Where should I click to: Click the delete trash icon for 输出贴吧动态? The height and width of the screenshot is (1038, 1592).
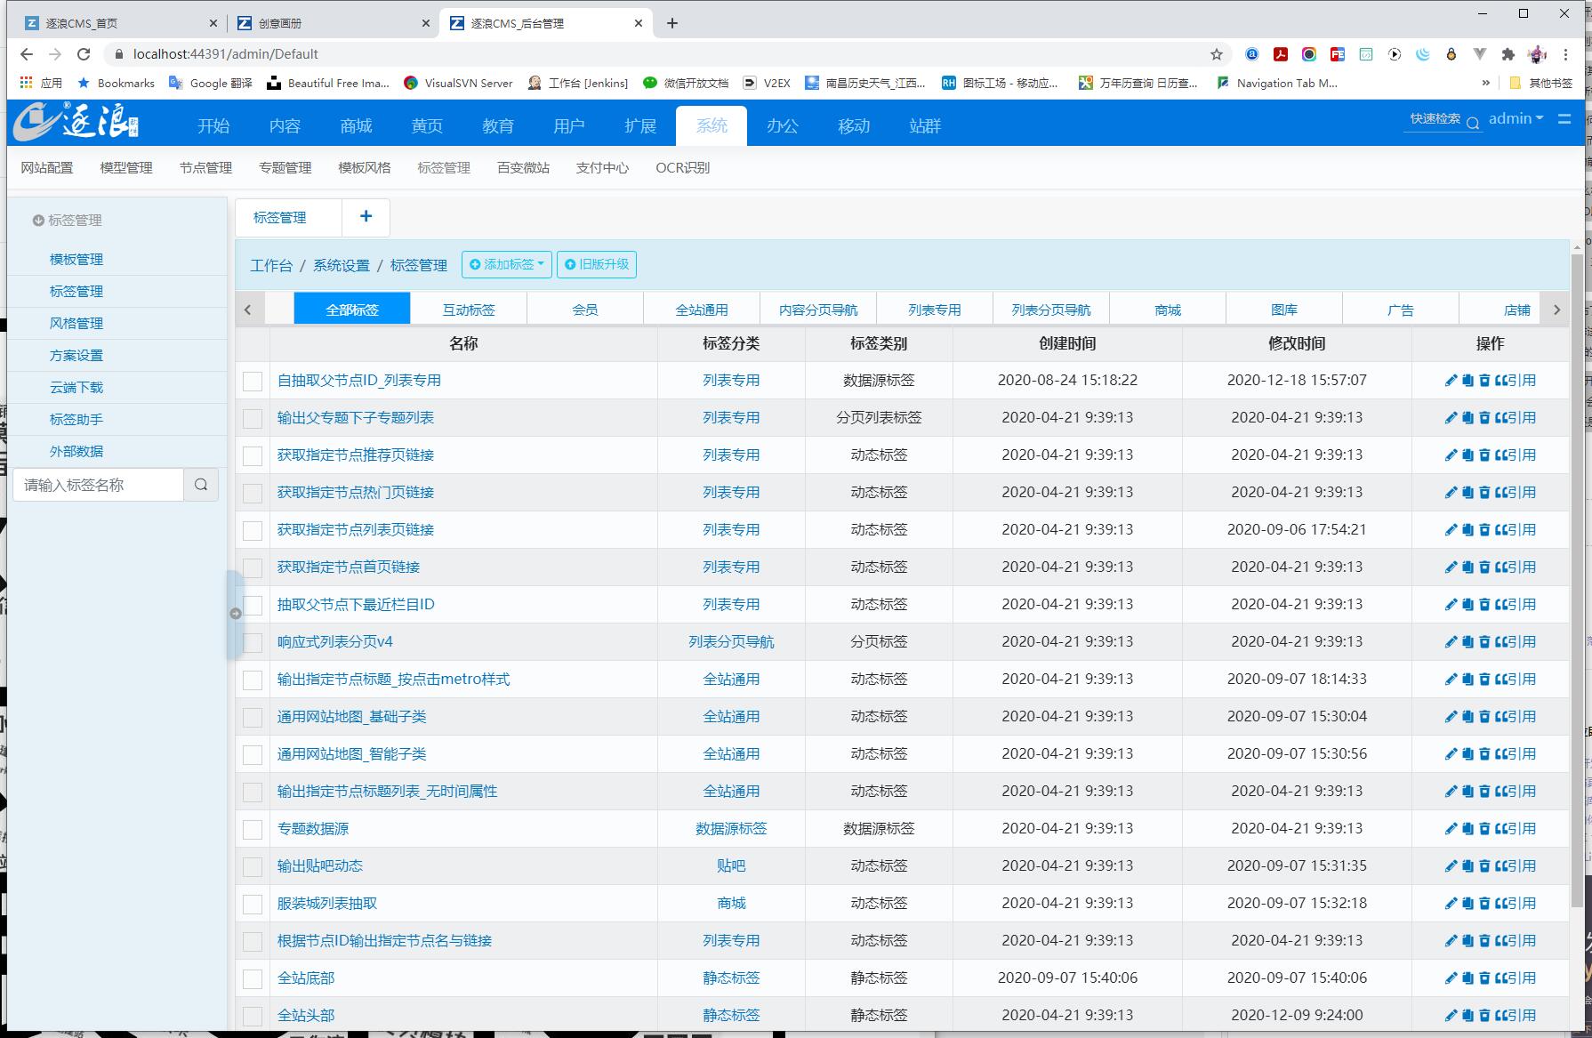1483,865
